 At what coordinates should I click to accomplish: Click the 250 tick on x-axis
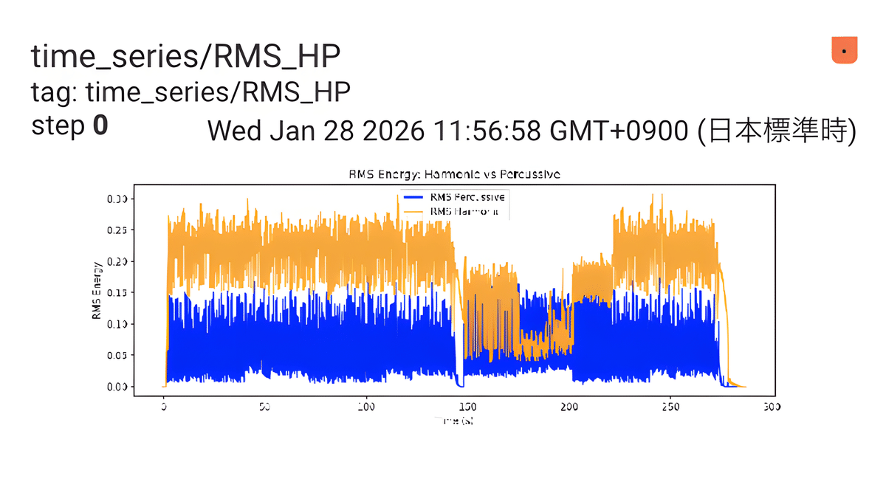670,407
